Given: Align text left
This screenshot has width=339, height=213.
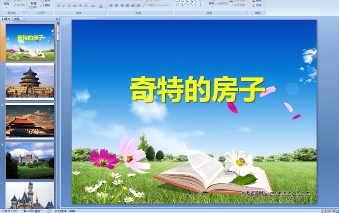Looking at the screenshot, I should (x=111, y=6).
